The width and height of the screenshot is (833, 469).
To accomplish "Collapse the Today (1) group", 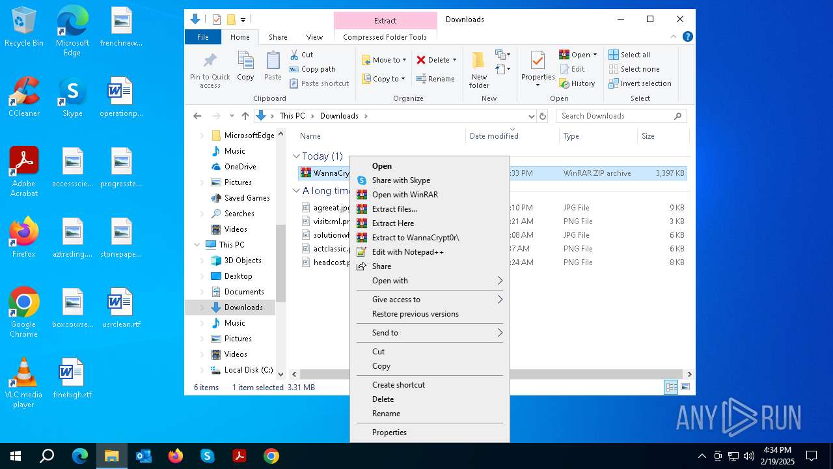I will click(x=296, y=156).
